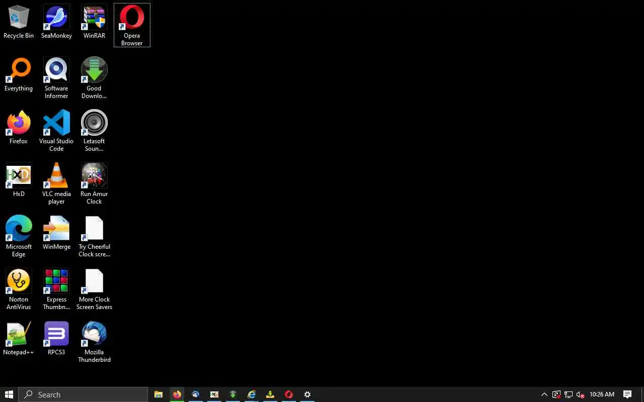Image resolution: width=644 pixels, height=402 pixels.
Task: Select the WinMerge desktop shortcut
Action: pos(56,234)
